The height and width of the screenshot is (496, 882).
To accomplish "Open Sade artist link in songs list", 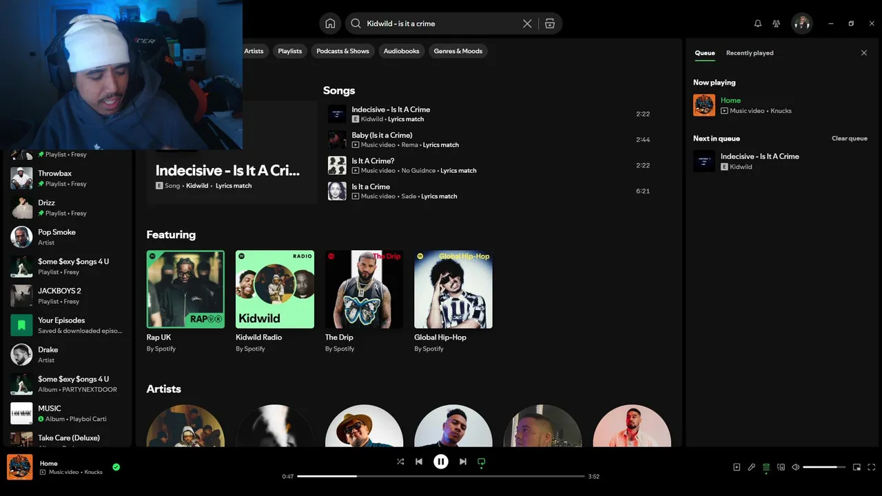I will pos(409,196).
